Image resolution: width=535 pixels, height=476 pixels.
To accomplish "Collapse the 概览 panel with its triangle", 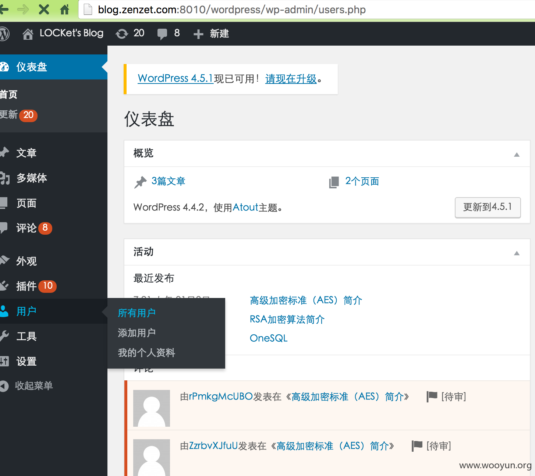I will 517,154.
